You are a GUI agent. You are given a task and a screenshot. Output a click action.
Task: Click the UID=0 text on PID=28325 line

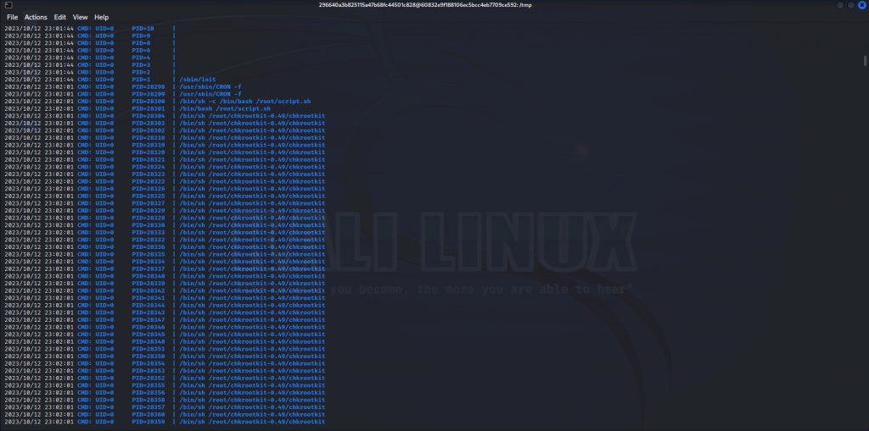[104, 196]
